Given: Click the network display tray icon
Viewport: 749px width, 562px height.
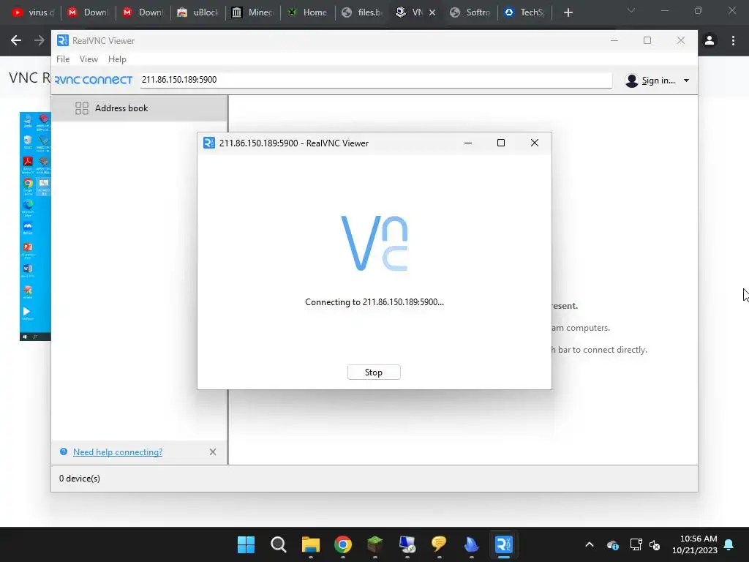Looking at the screenshot, I should 636,544.
